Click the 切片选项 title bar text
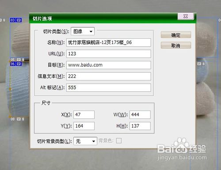Image resolution: width=221 pixels, height=170 pixels. [42, 18]
